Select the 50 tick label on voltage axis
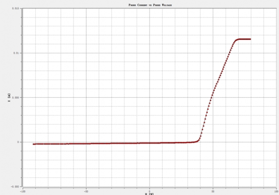The height and width of the screenshot is (195, 279). tap(213, 191)
